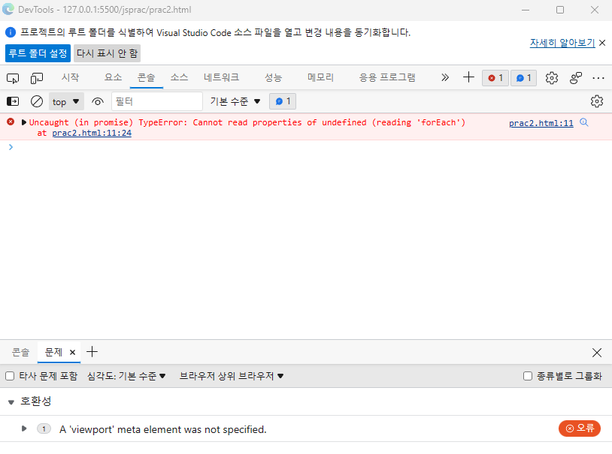Viewport: 612px width, 454px height.
Task: Switch to the 소스 tab
Action: point(179,77)
